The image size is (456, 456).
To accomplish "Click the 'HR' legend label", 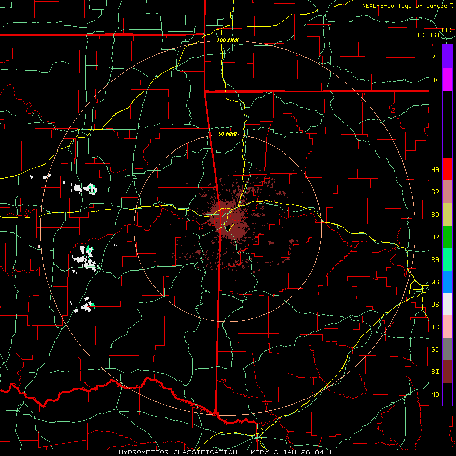I will pos(435,237).
